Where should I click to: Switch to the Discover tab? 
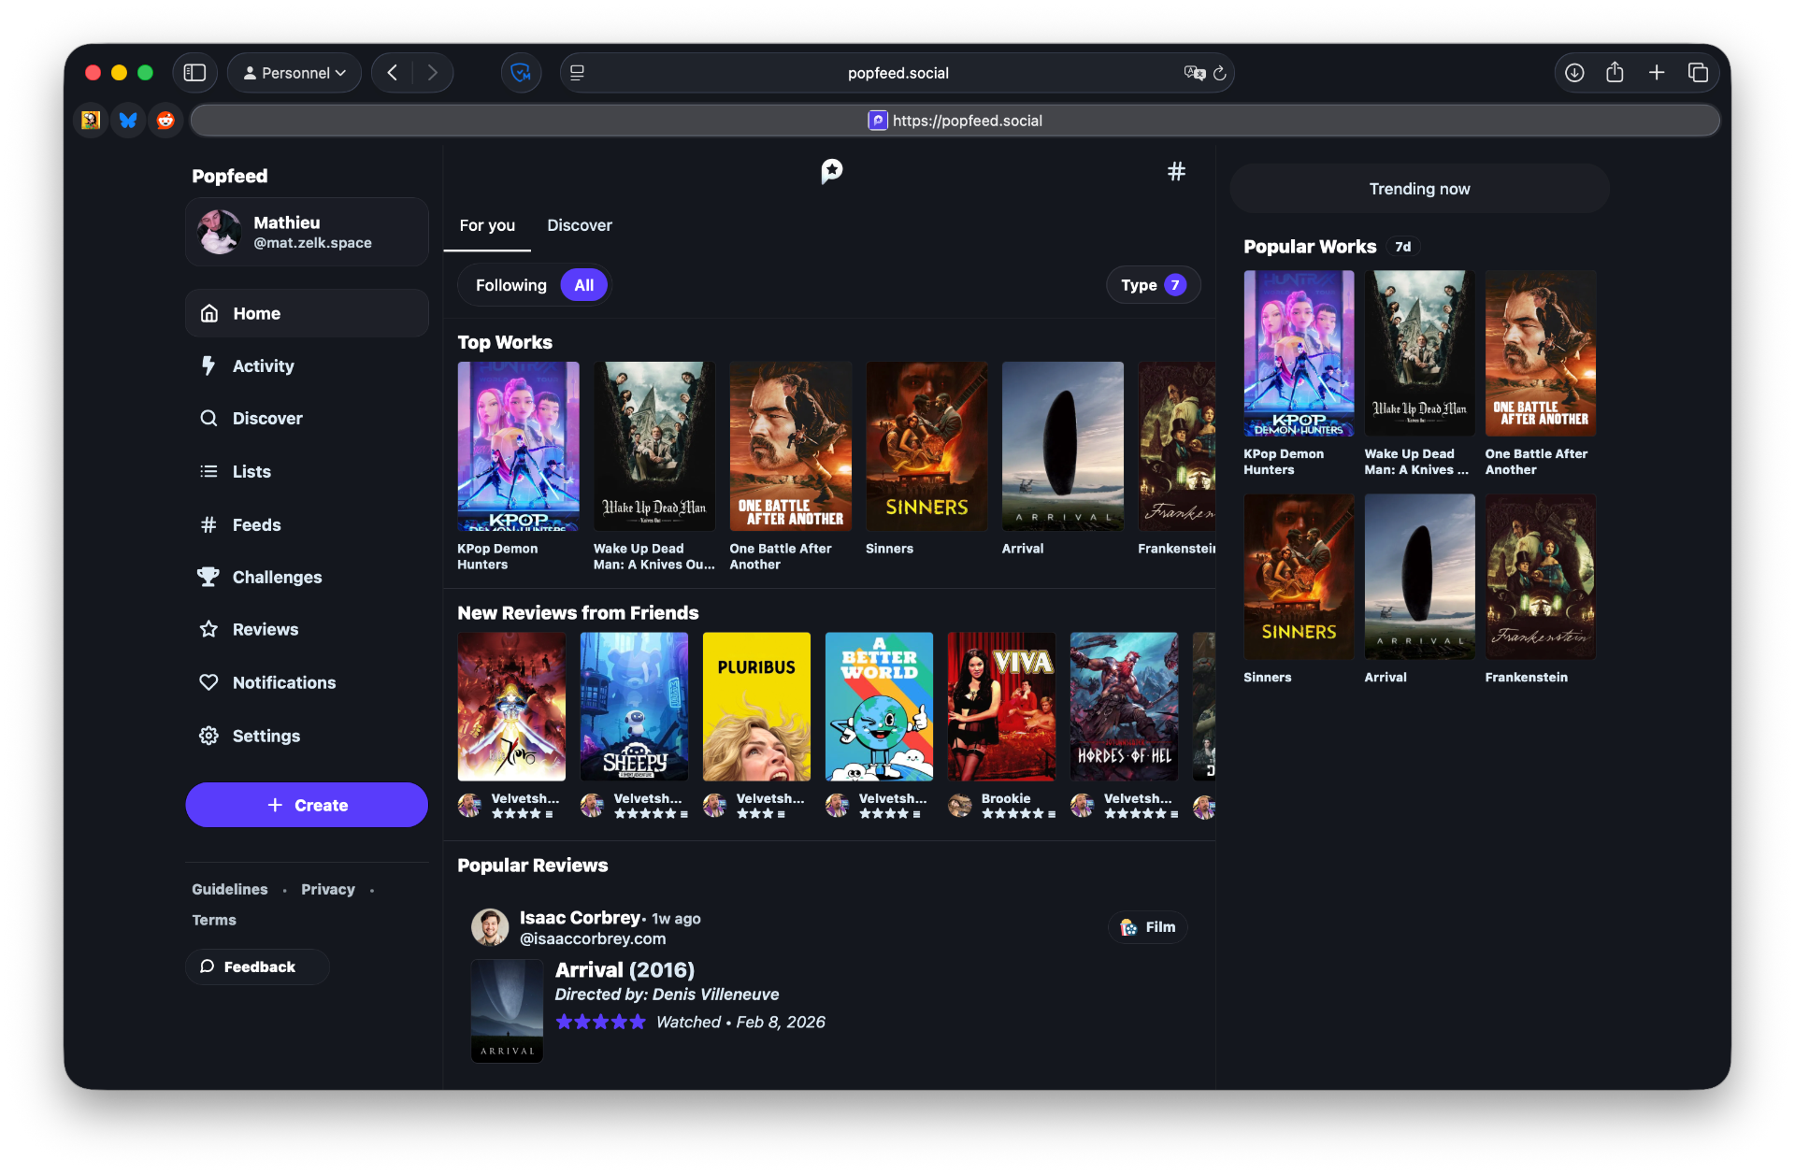point(579,225)
